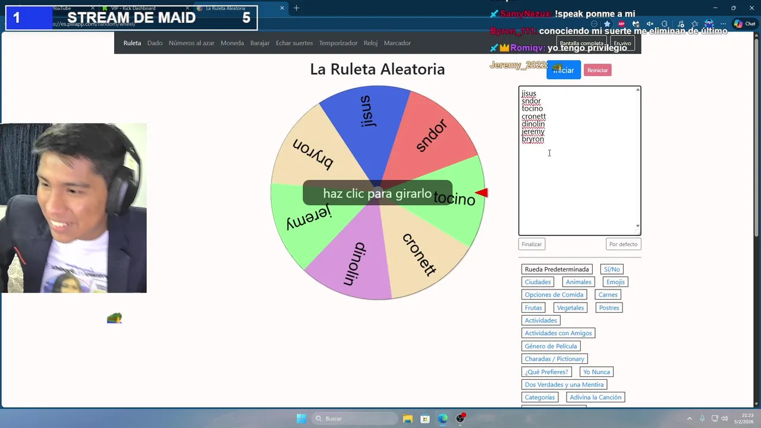Open Echar suertes in the nav bar
Image resolution: width=761 pixels, height=428 pixels.
click(x=294, y=43)
